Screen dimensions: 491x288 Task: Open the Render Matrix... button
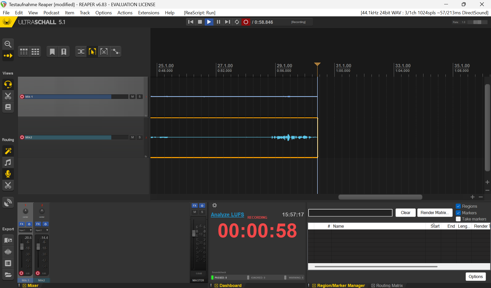point(435,213)
